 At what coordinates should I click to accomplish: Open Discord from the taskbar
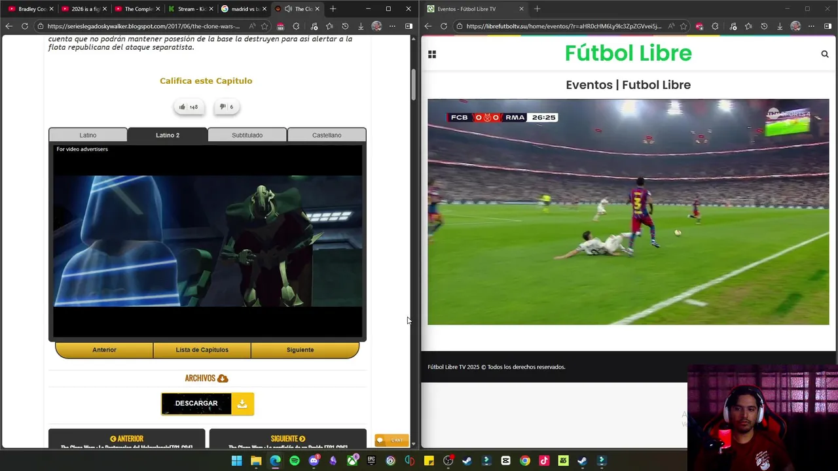coord(314,461)
